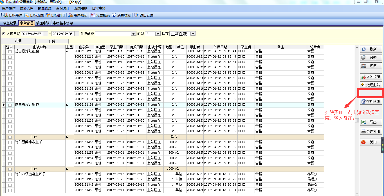The width and height of the screenshot is (384, 196).
Task: Click the 导出 Excel export button
Action: coord(371,122)
